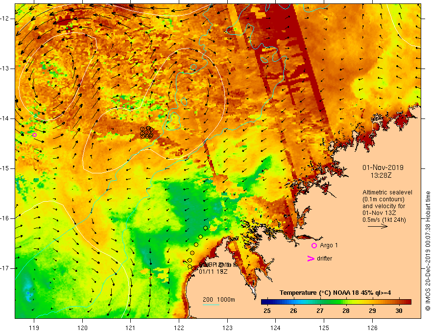Image resolution: width=431 pixels, height=333 pixels.
Task: Click the IMOS copyright timestamp text
Action: tap(428, 251)
